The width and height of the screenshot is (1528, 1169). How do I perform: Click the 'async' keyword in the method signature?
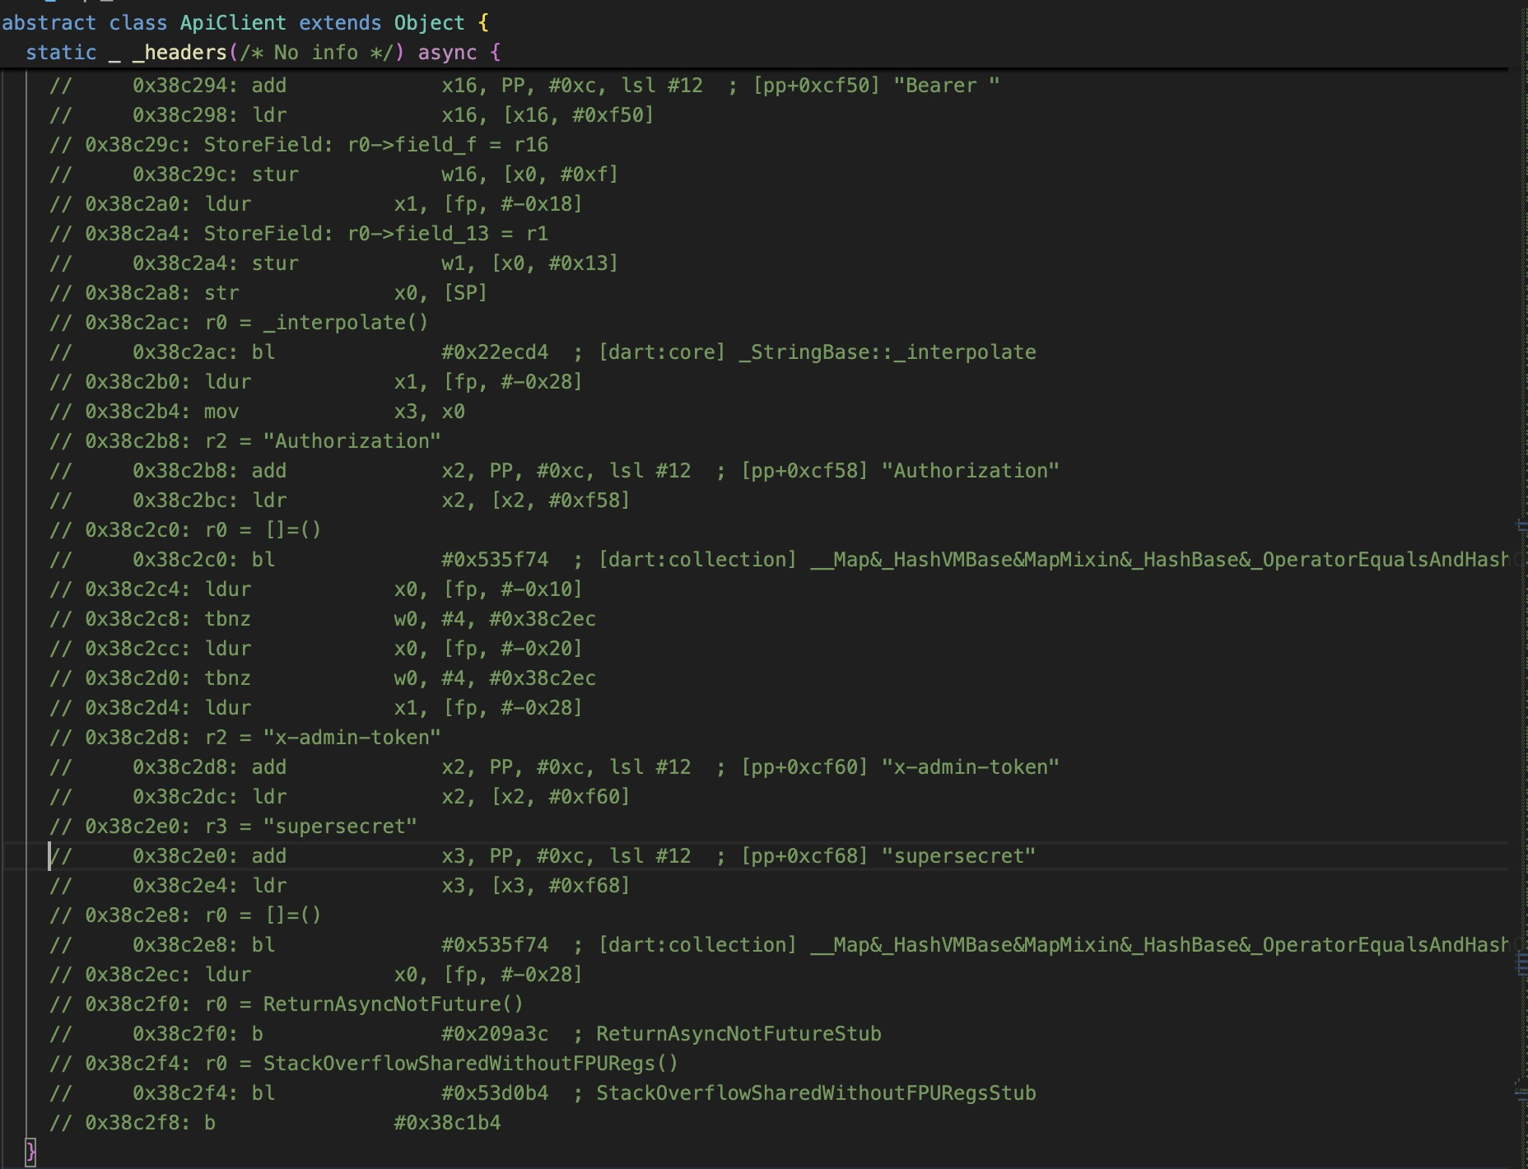coord(447,53)
